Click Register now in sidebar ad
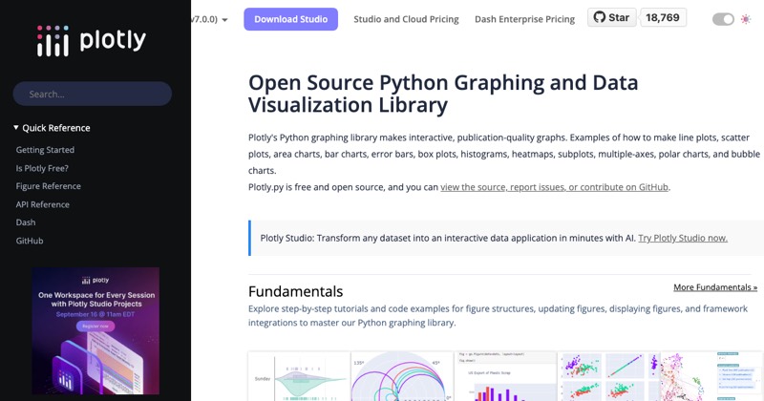This screenshot has width=764, height=401. tap(95, 327)
